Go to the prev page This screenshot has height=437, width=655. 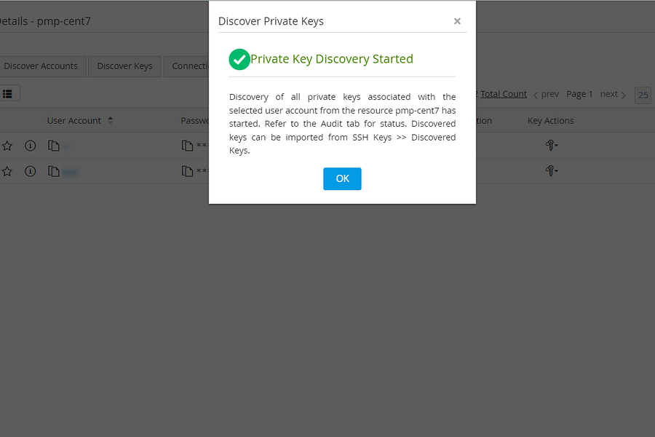(547, 94)
